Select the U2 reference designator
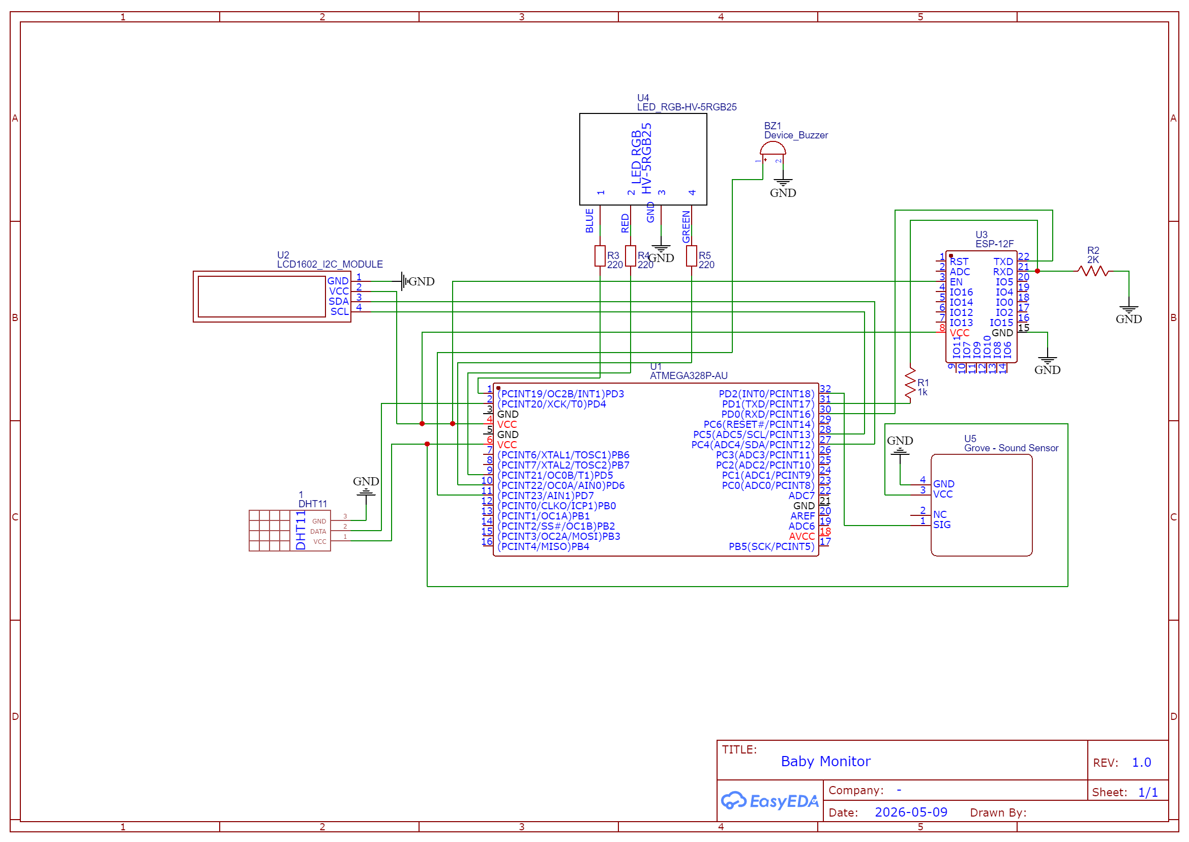 (282, 254)
